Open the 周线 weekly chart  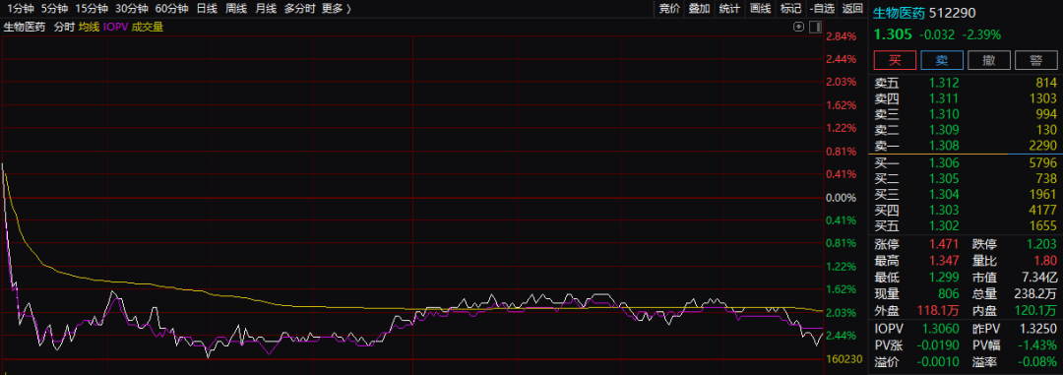click(236, 9)
